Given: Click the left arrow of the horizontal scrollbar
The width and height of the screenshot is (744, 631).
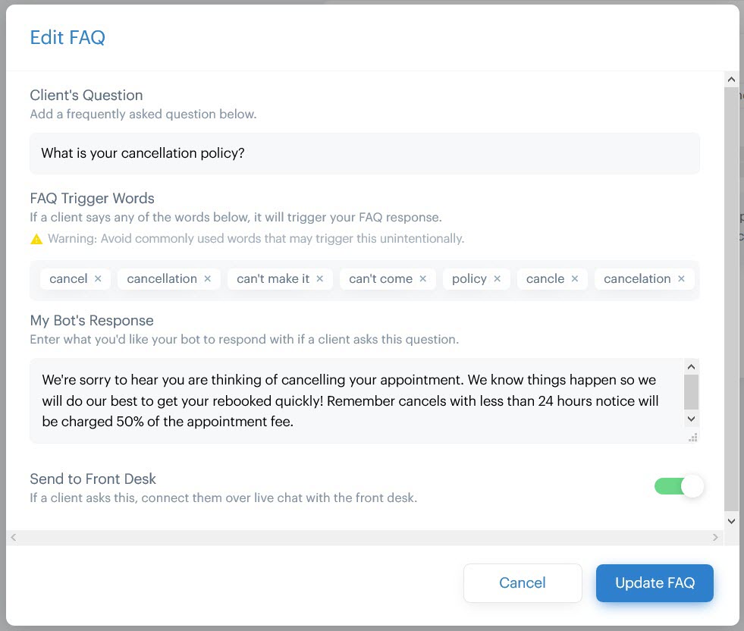Looking at the screenshot, I should point(13,537).
